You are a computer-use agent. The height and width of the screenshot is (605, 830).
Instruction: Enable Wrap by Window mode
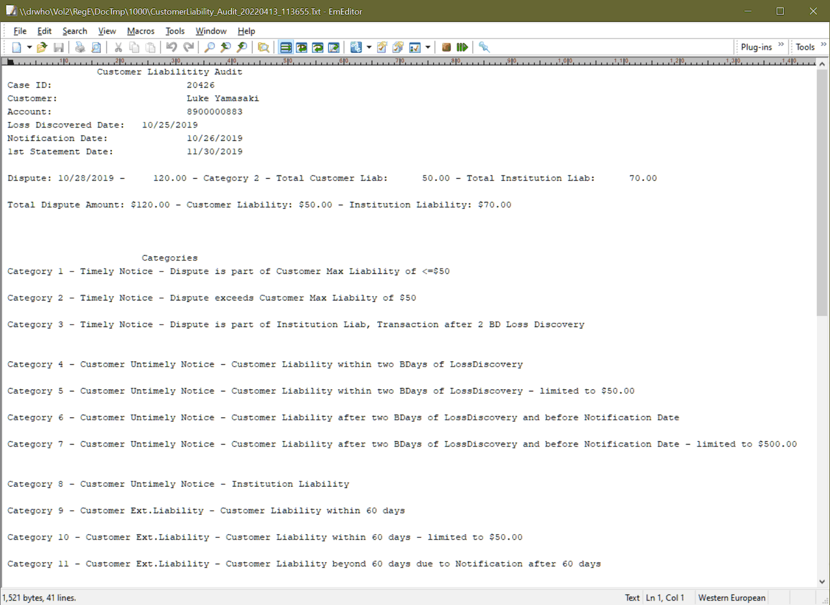318,47
